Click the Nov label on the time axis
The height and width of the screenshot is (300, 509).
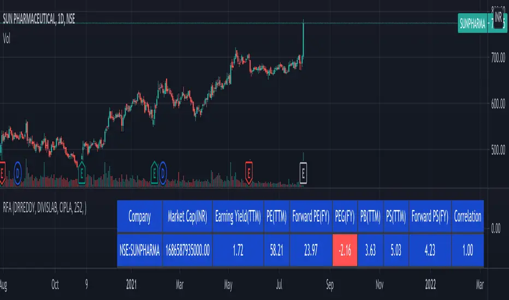click(380, 285)
